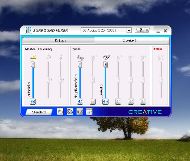Minimize the Surround Mixer window

click(158, 32)
